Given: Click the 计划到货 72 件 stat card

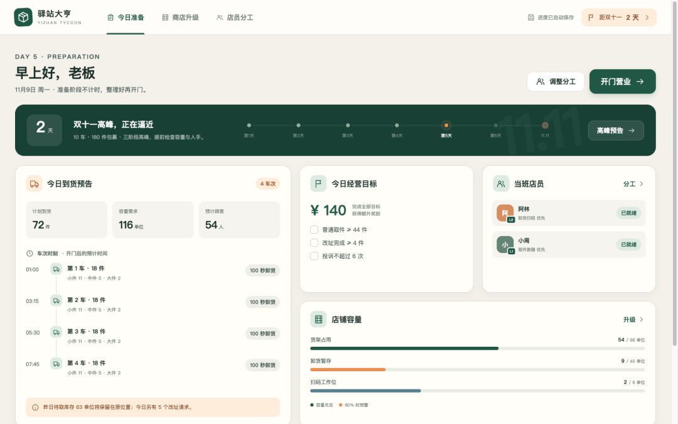Looking at the screenshot, I should tap(67, 219).
